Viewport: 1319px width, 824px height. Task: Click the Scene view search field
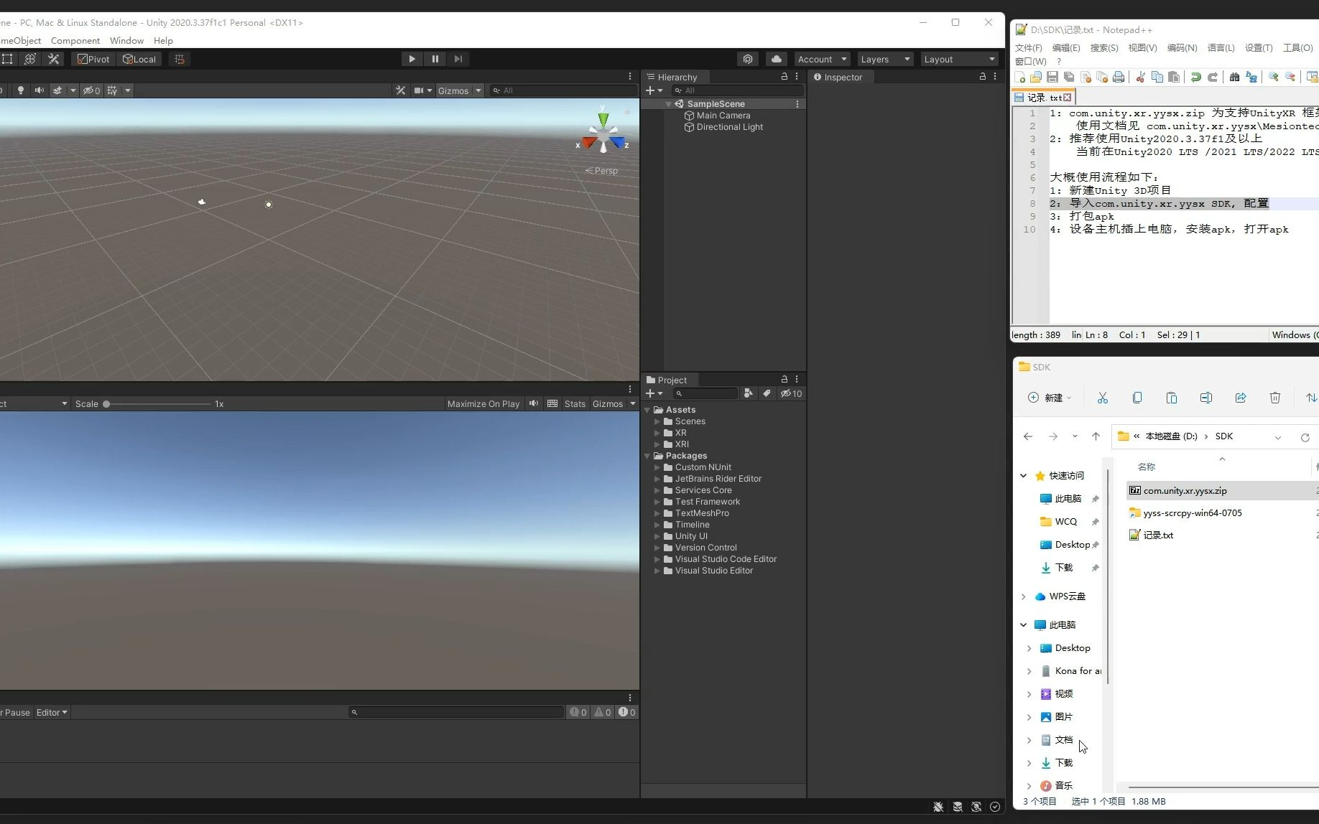point(563,90)
